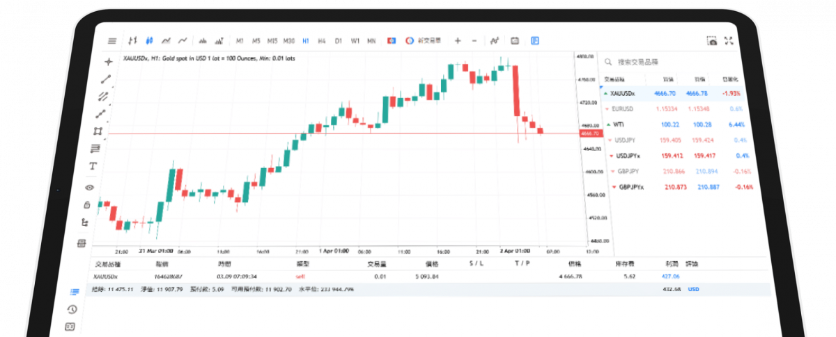Open the hamburger main menu
The width and height of the screenshot is (836, 337).
(x=112, y=41)
